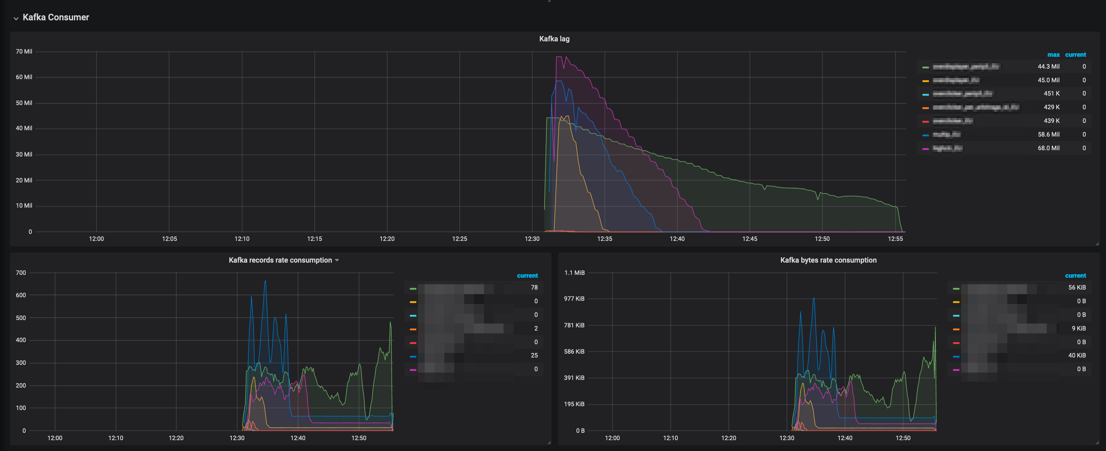Toggle the Kafka lag series with 451 K max
This screenshot has width=1106, height=451.
(962, 94)
